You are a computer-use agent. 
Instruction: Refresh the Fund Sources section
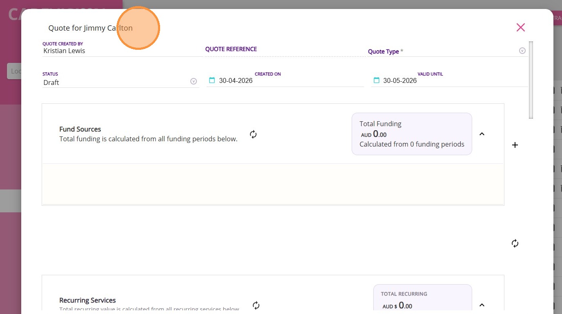point(253,134)
